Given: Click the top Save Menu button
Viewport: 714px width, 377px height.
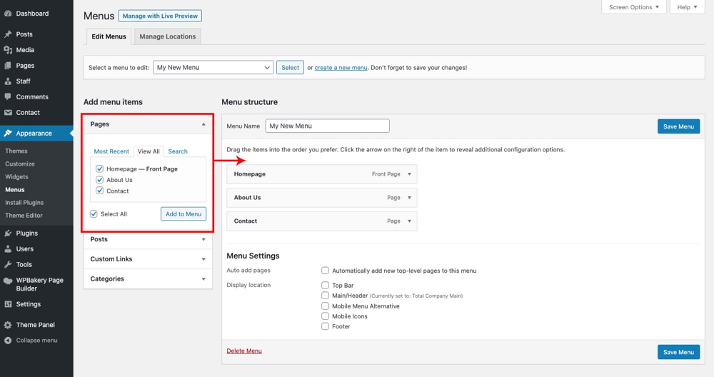Looking at the screenshot, I should (x=678, y=126).
